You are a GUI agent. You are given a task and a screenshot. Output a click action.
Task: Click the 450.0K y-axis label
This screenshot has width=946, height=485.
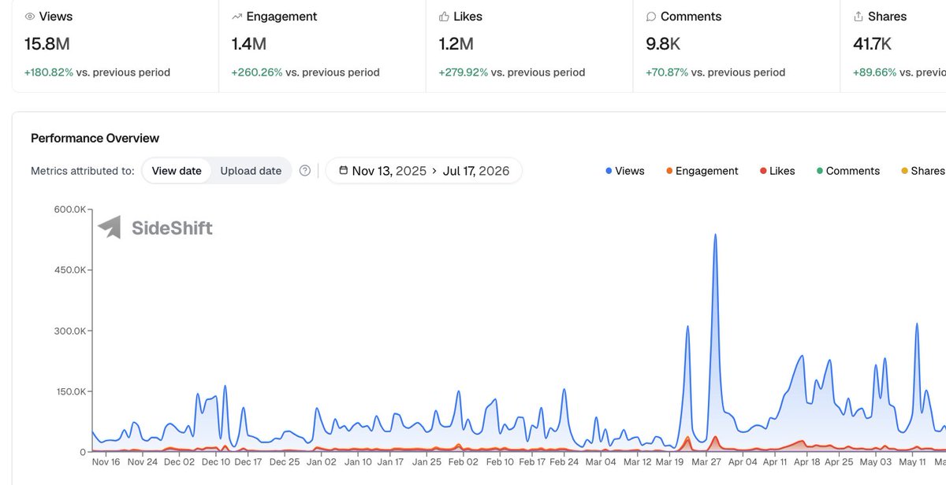pyautogui.click(x=69, y=270)
